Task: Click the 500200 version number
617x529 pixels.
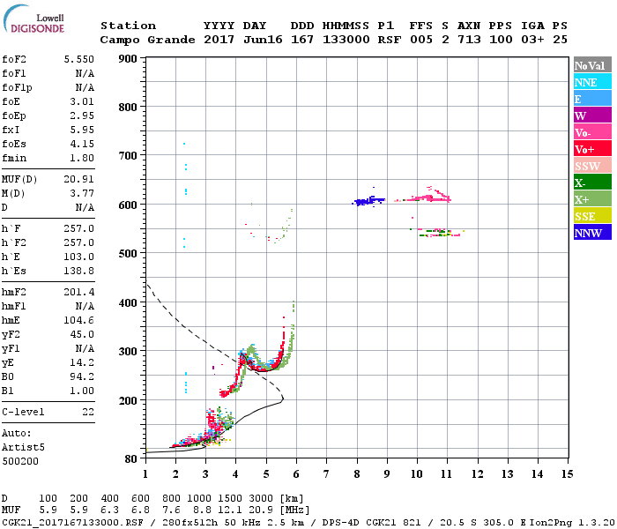Action: [x=20, y=461]
